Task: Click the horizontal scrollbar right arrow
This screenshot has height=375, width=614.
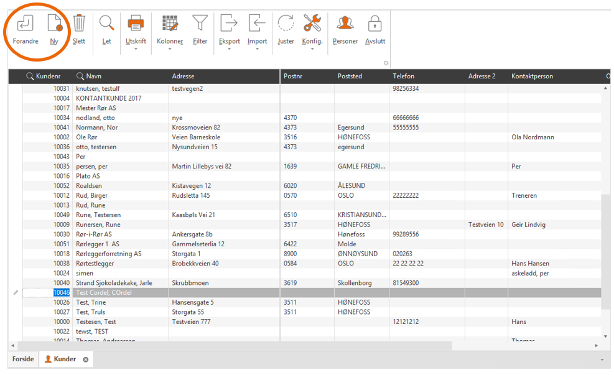Action: (x=597, y=345)
